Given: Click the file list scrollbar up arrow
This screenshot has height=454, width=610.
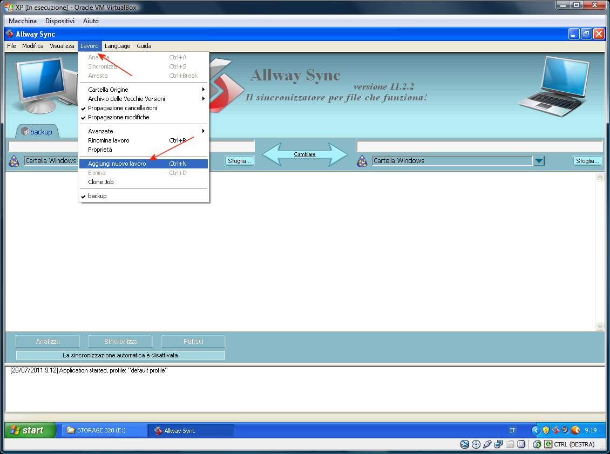Looking at the screenshot, I should (600, 177).
